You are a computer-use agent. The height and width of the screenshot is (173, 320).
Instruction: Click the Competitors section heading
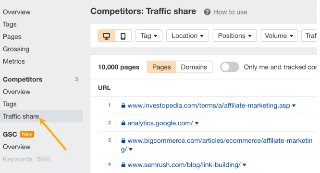click(x=23, y=80)
